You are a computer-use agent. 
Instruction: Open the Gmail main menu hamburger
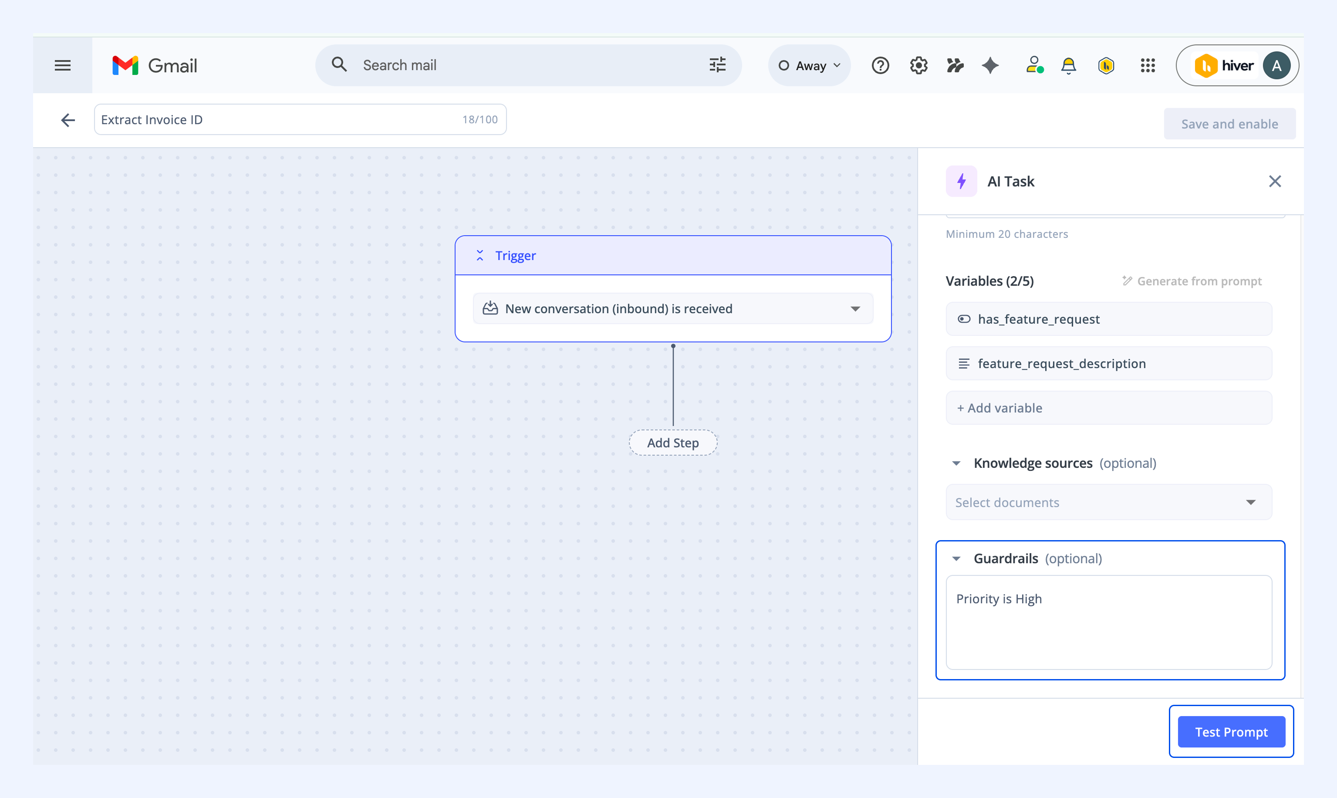coord(62,66)
